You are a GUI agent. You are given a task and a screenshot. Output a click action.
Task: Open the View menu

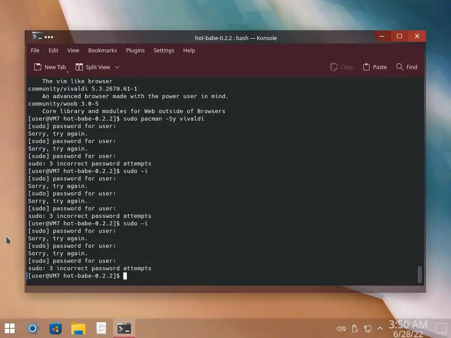pyautogui.click(x=73, y=50)
